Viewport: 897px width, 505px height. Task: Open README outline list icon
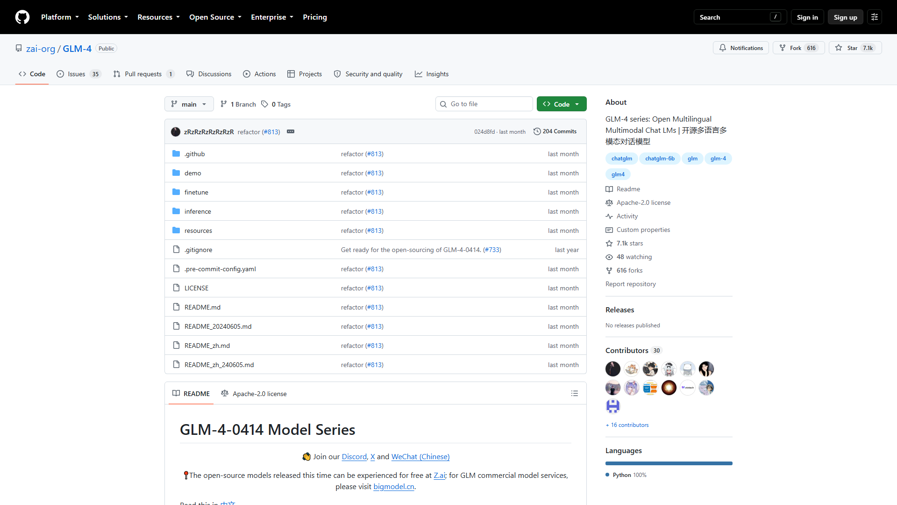pos(574,394)
